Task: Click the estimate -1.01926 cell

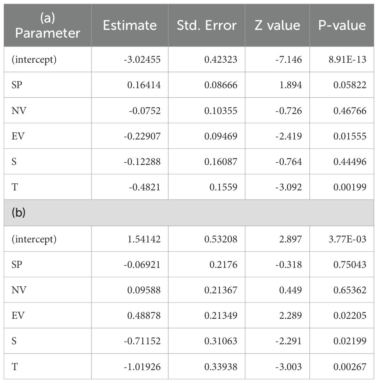Action: (x=142, y=366)
